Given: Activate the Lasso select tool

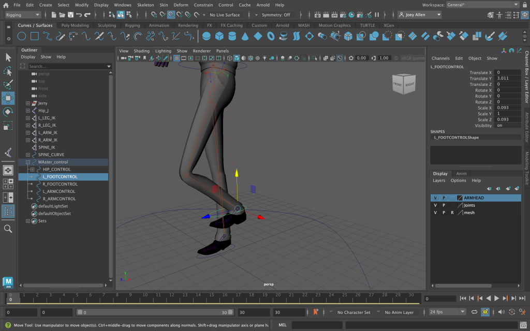Looking at the screenshot, I should (x=8, y=71).
